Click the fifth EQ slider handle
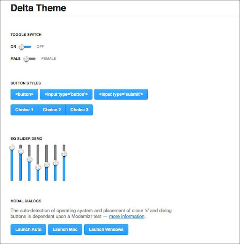The height and width of the screenshot is (244, 240). [x=47, y=165]
